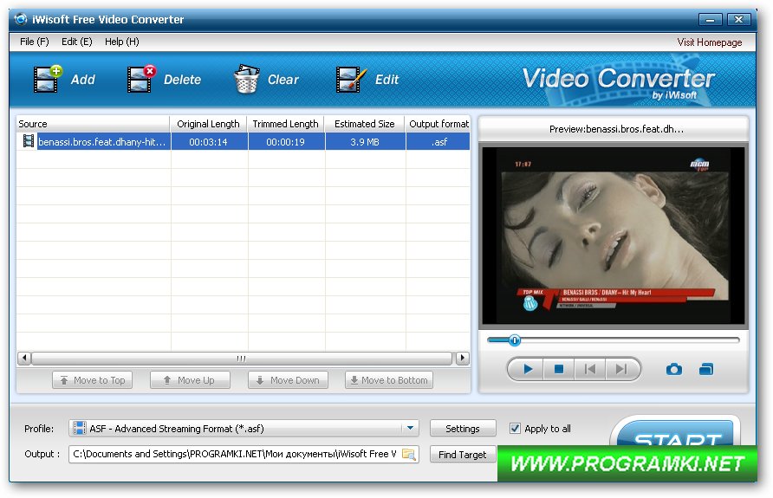773x498 pixels.
Task: Click the Add video toolbar icon
Action: [48, 79]
